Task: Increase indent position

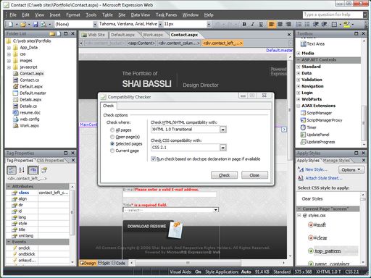Action: pyautogui.click(x=324, y=24)
